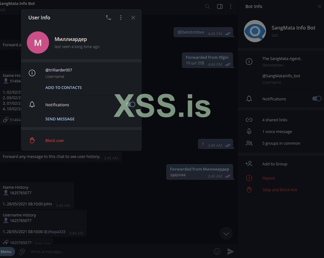Click the Stop and block bot hand icon
Image resolution: width=324 pixels, height=258 pixels.
(x=249, y=189)
